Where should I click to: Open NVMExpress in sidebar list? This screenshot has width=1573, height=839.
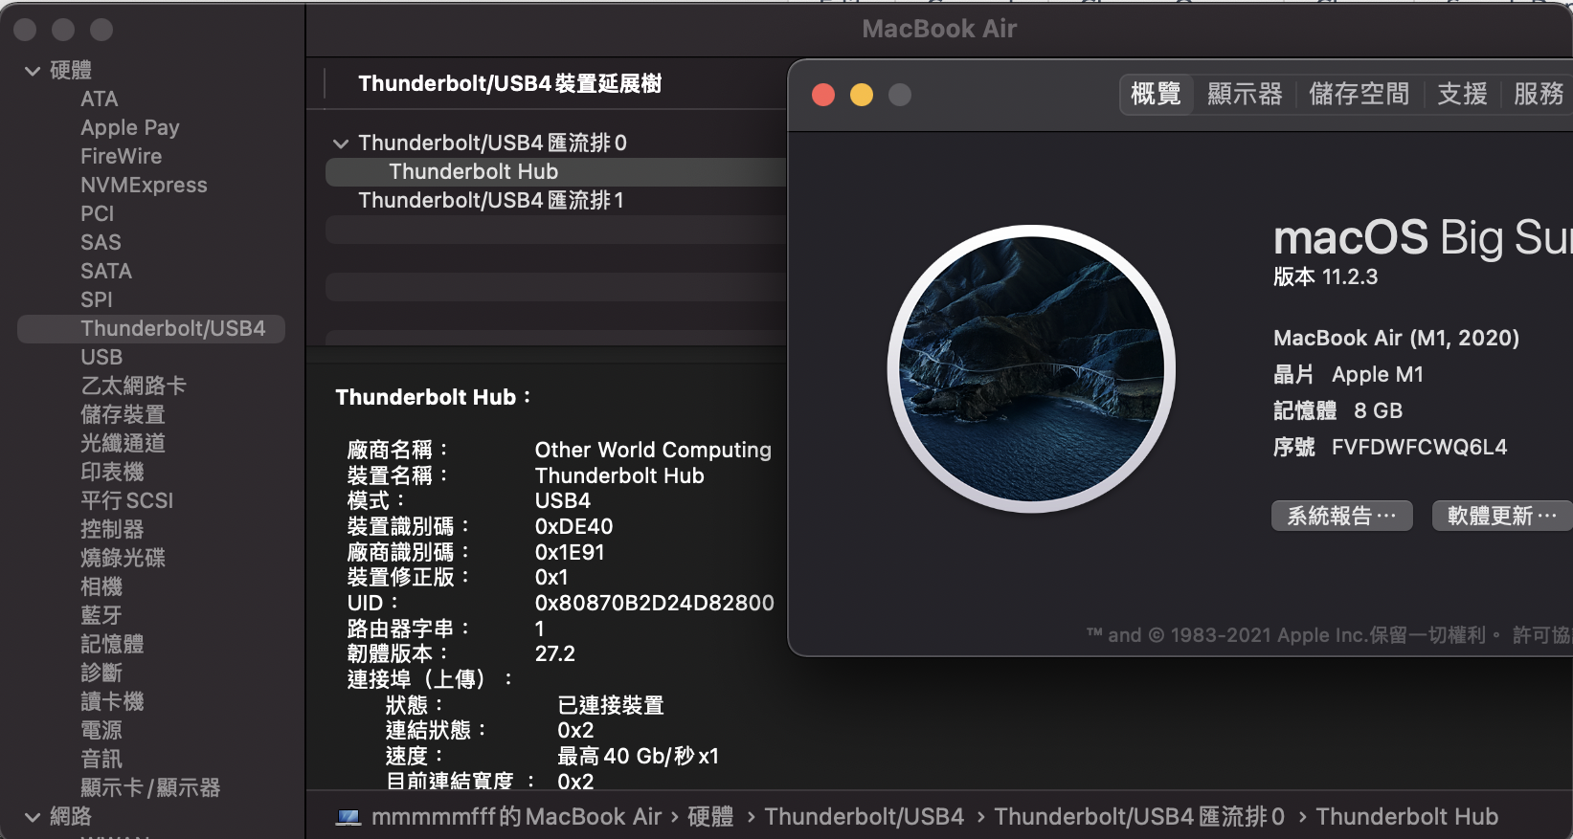(144, 185)
